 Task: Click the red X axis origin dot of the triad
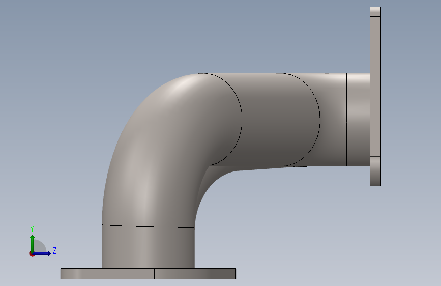point(32,254)
